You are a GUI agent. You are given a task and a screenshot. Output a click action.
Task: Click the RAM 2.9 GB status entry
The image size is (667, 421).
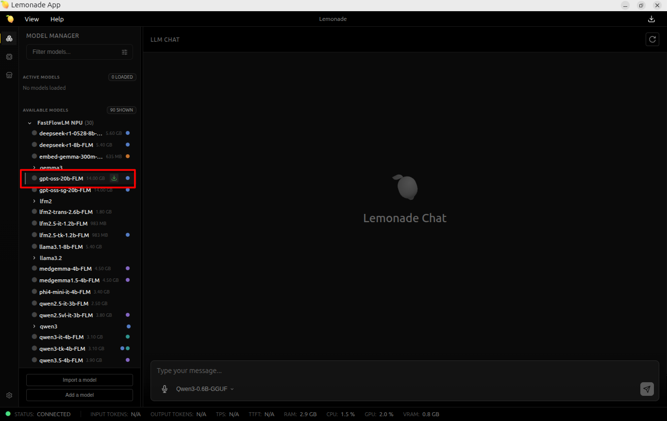299,414
